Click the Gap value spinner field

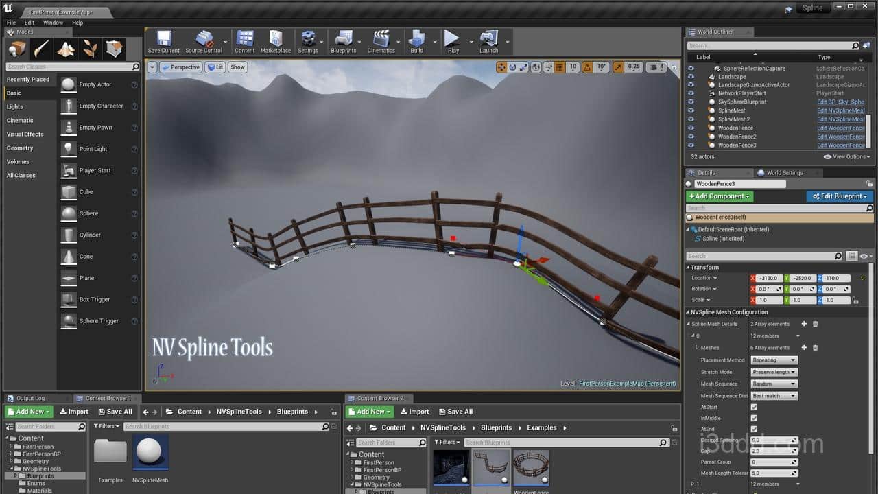(774, 451)
